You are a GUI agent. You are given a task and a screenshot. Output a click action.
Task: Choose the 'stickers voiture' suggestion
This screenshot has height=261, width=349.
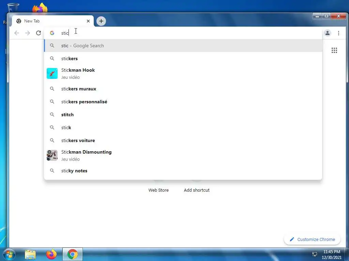(183, 140)
